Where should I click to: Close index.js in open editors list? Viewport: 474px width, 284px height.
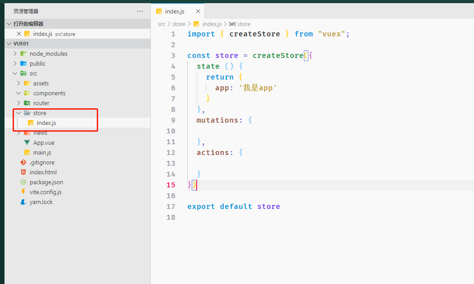pyautogui.click(x=18, y=34)
